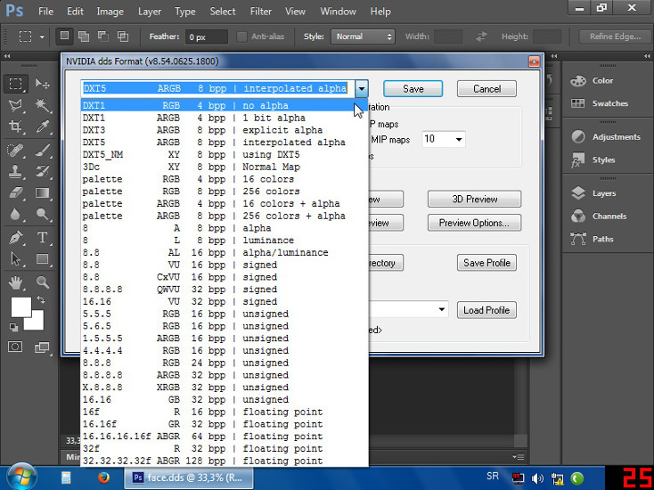Select the Blur tool
Screen dimensions: 654x490
[16, 214]
